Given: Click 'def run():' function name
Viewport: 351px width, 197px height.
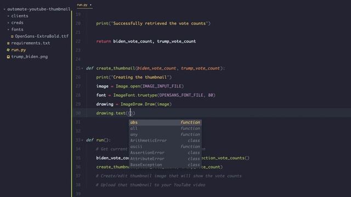Looking at the screenshot, I should (x=100, y=140).
